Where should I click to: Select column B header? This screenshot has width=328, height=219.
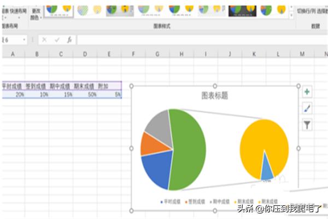tap(37, 54)
